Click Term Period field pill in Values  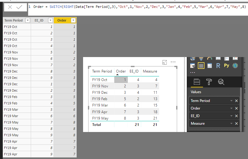(x=214, y=101)
